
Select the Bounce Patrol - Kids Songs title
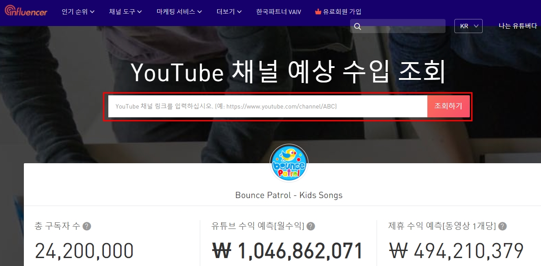point(289,195)
